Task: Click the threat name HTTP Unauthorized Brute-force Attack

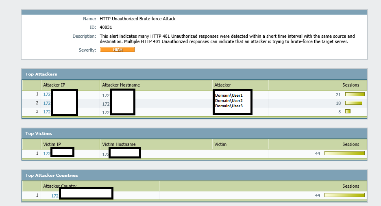Action: coord(137,19)
